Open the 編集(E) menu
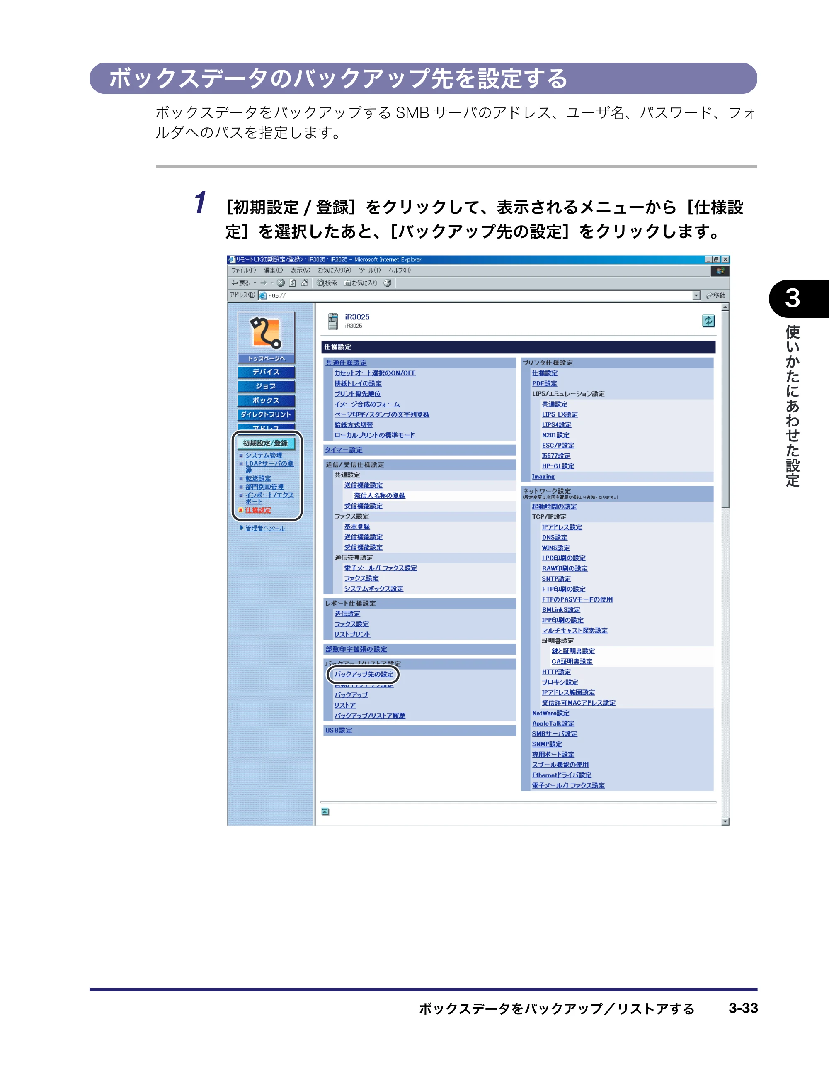Viewport: 829px width, 1067px height. point(273,270)
